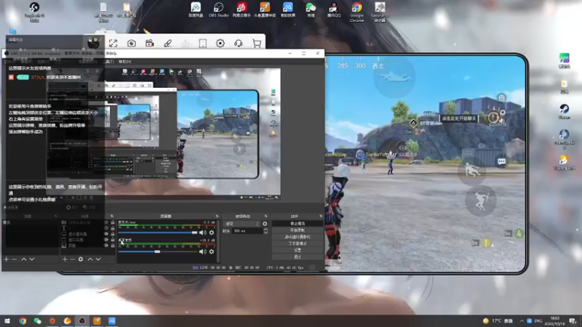Open transition properties gear

(265, 224)
